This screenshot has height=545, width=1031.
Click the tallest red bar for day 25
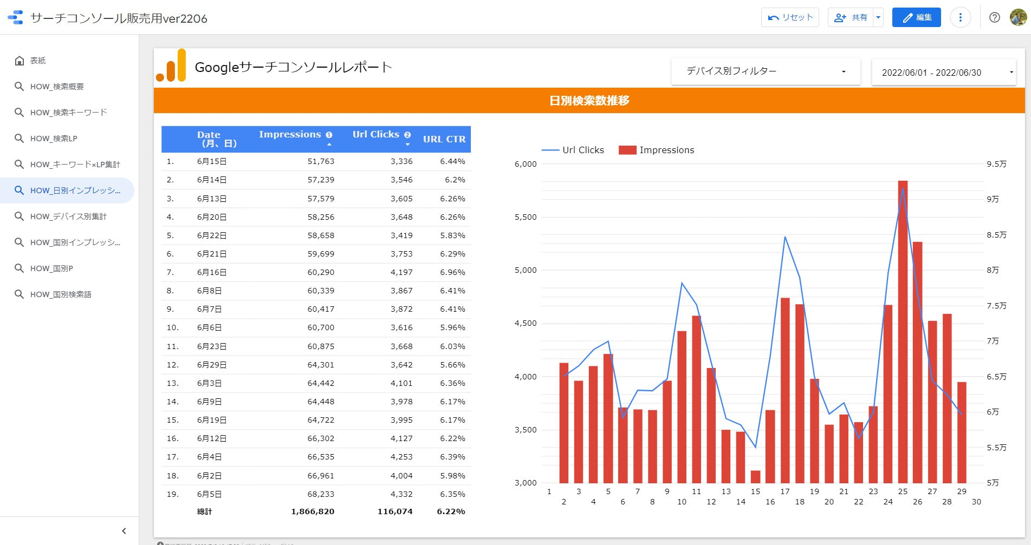coord(903,332)
